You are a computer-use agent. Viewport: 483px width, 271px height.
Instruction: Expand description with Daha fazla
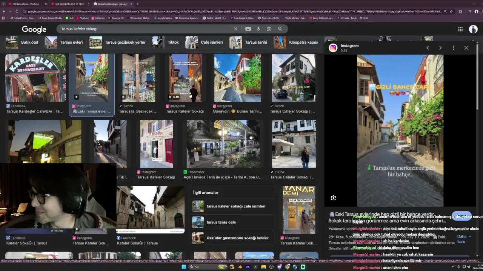coord(464,239)
